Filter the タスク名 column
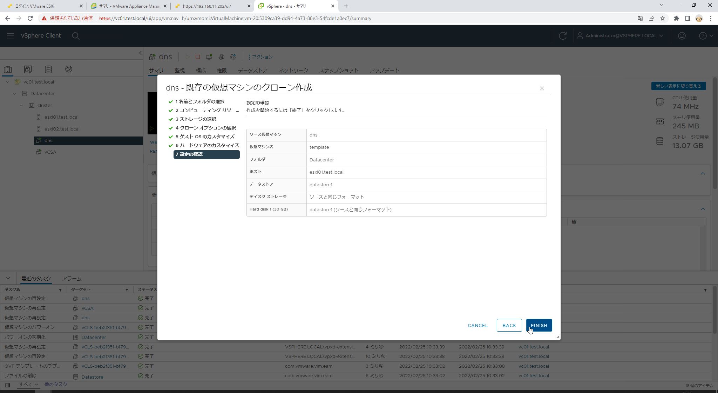 pyautogui.click(x=60, y=290)
